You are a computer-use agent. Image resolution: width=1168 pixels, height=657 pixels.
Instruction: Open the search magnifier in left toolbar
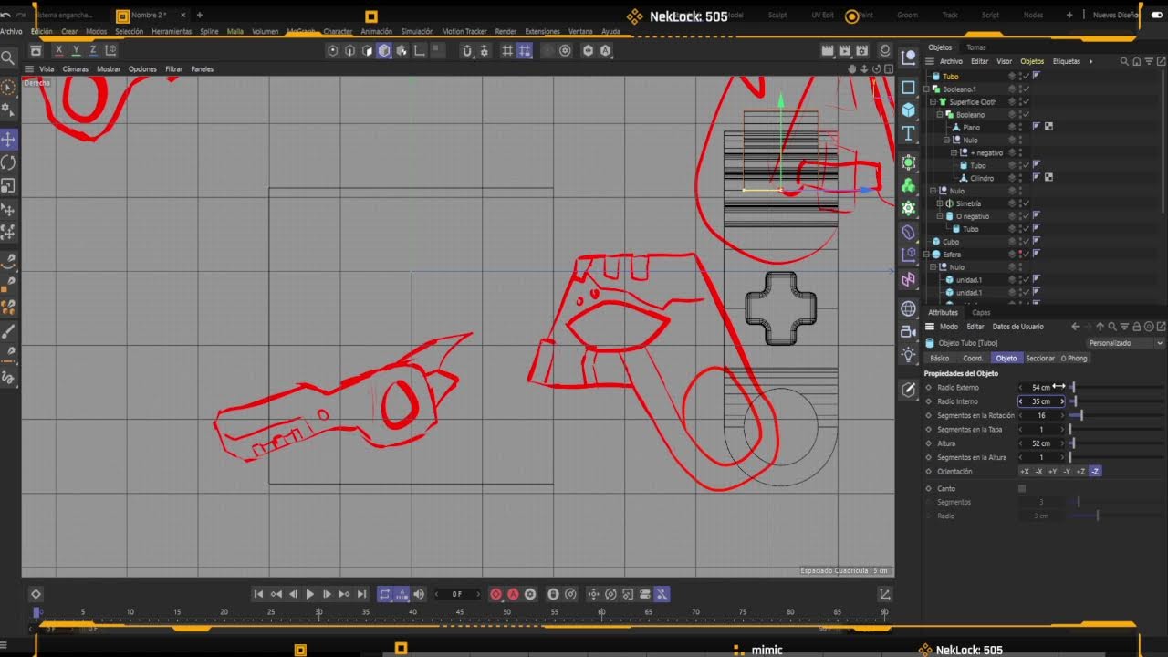[x=8, y=58]
